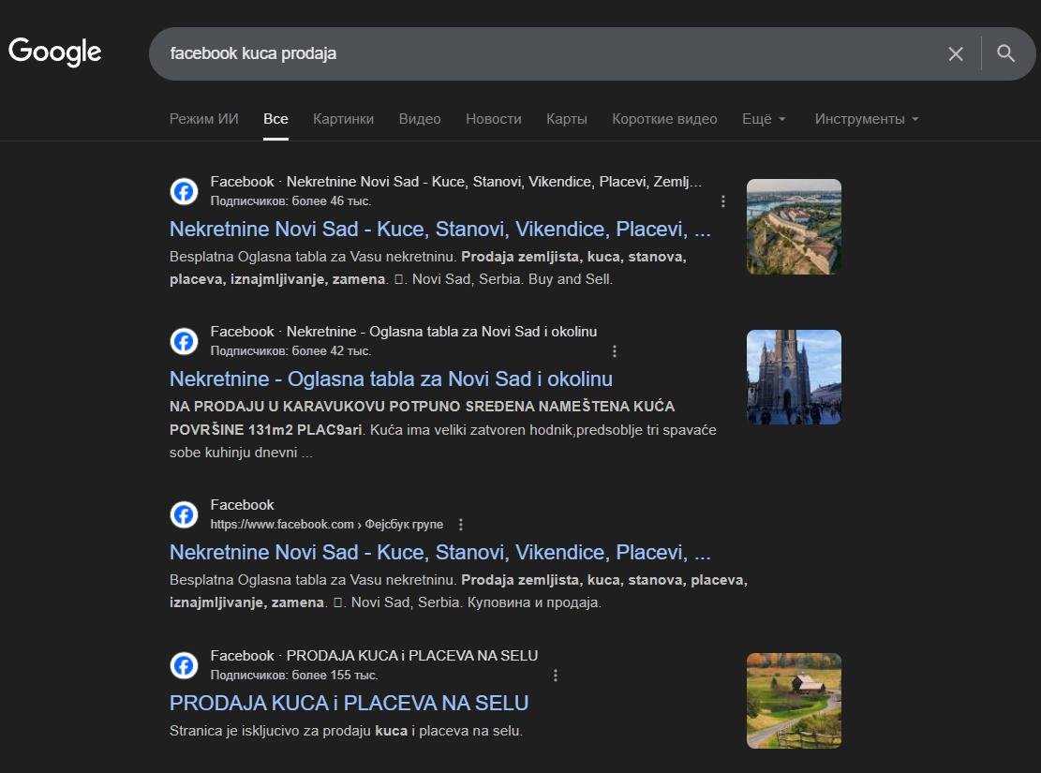Click the search input field

[543, 53]
